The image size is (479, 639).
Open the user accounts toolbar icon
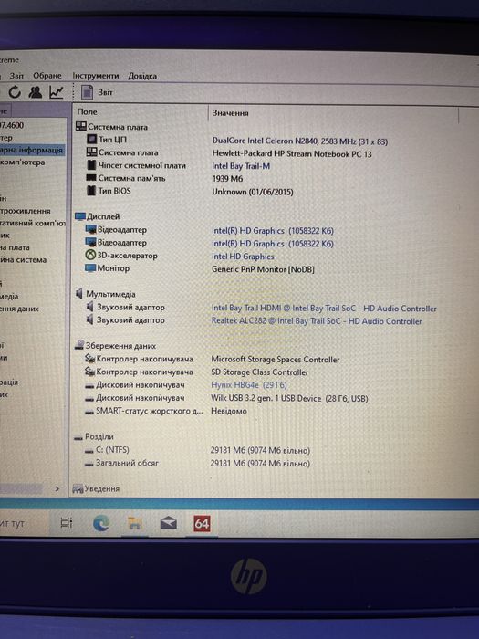(x=35, y=92)
